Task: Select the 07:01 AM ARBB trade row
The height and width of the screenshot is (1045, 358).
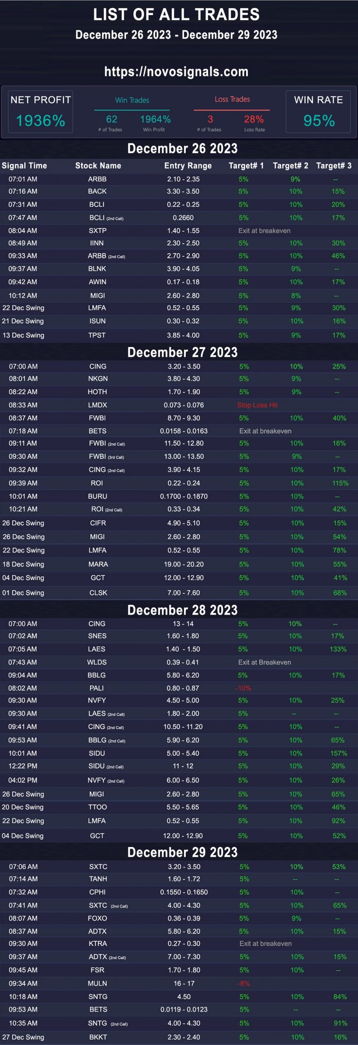Action: [x=179, y=179]
